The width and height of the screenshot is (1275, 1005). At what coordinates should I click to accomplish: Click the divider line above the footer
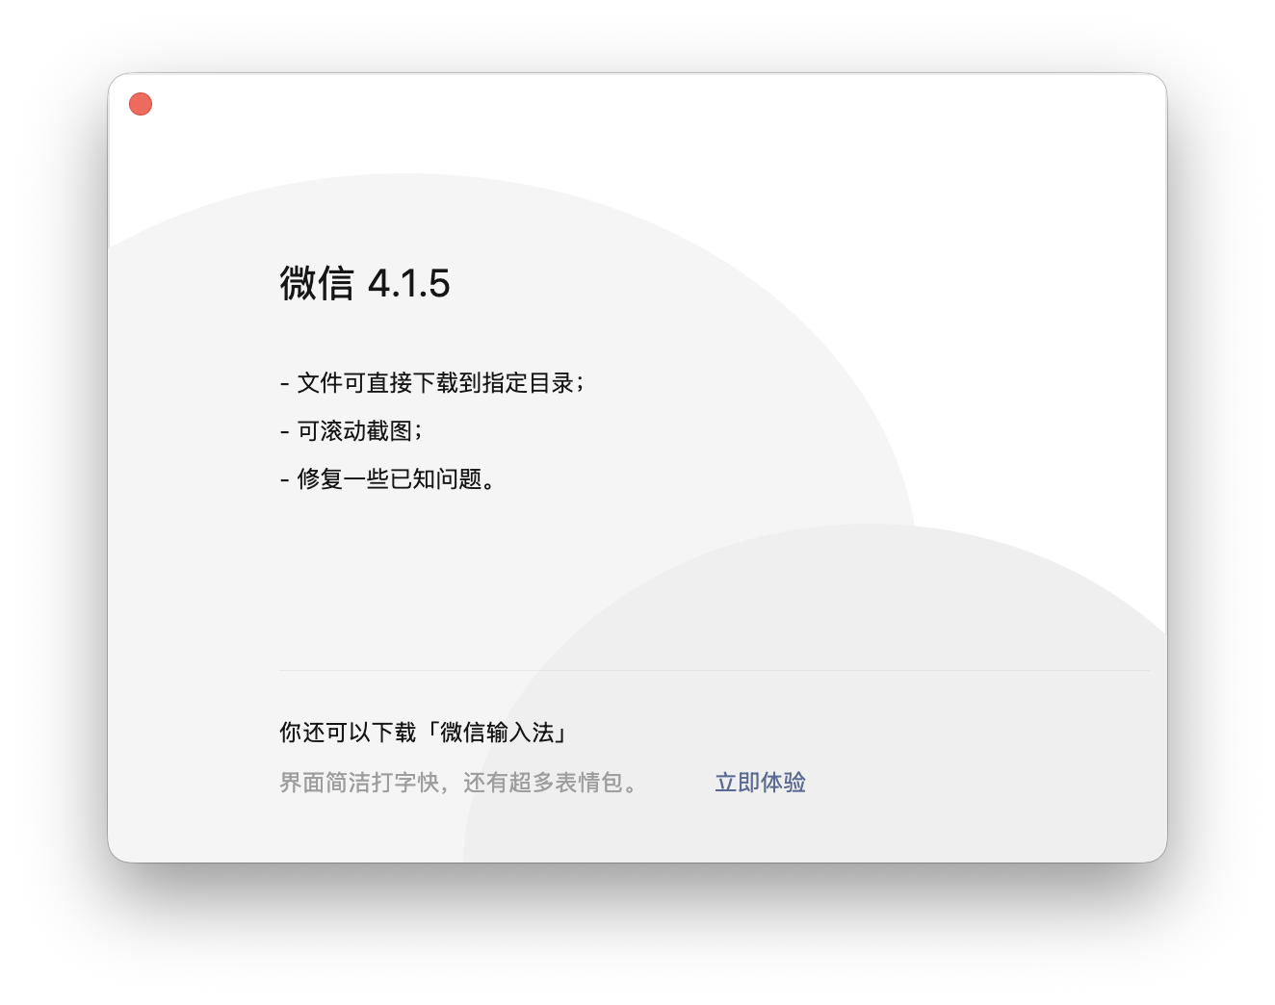(x=715, y=670)
